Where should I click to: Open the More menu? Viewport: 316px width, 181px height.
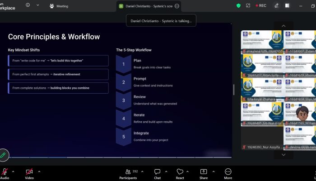228,174
